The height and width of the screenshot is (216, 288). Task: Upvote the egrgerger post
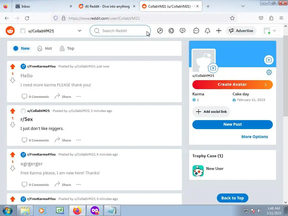tap(13, 154)
